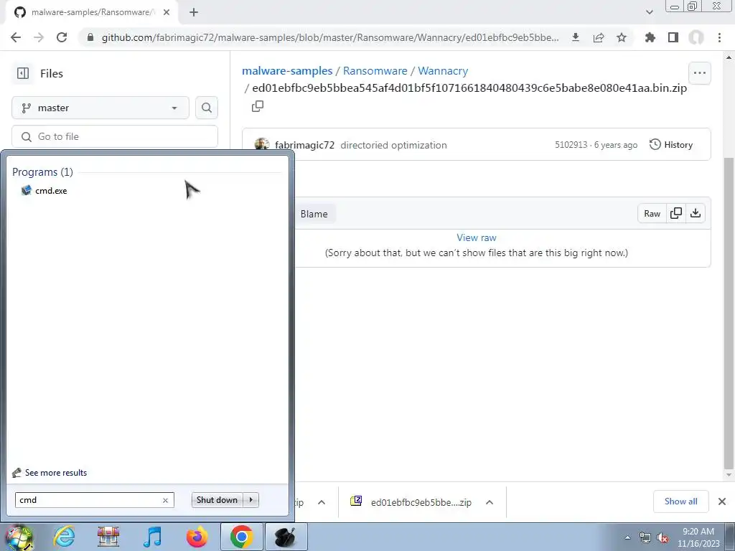
Task: Open the network tray icon
Action: point(645,537)
